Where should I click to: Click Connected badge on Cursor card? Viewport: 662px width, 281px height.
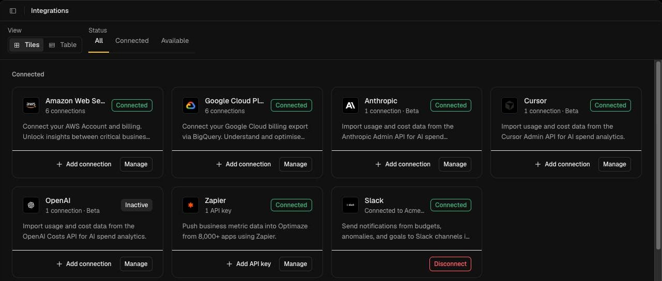[x=610, y=105]
